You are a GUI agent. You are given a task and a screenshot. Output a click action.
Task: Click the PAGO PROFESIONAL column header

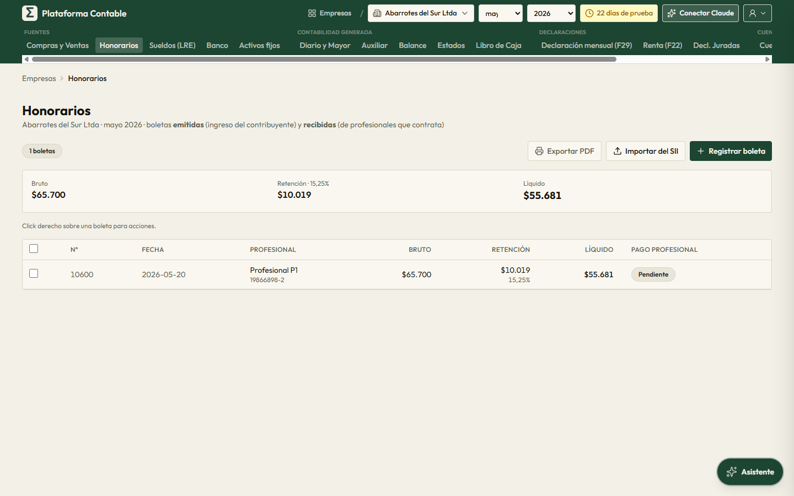[x=664, y=250]
